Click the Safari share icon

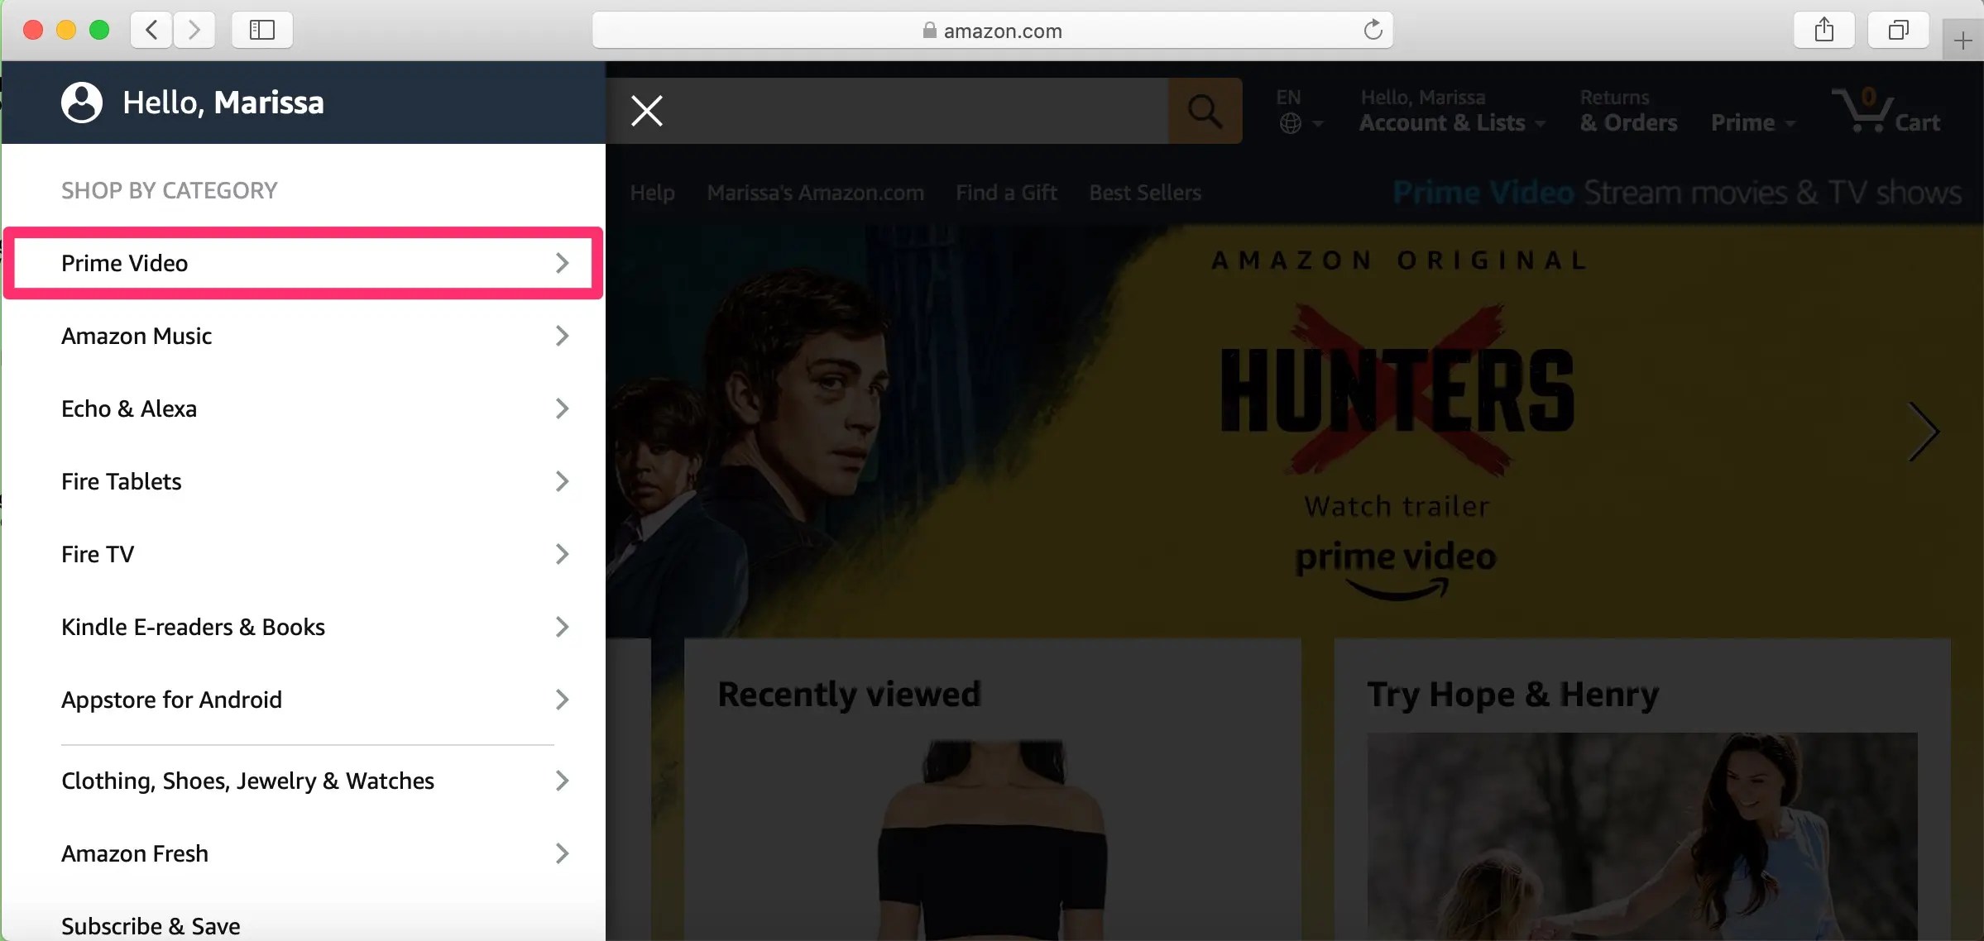1824,30
